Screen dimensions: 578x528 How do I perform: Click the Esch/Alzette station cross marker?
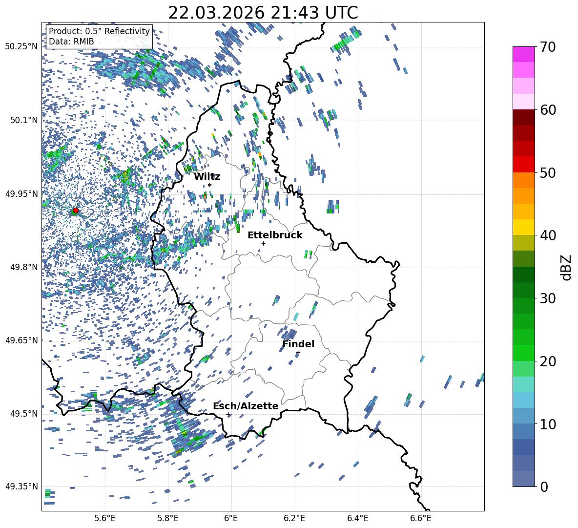pos(228,414)
